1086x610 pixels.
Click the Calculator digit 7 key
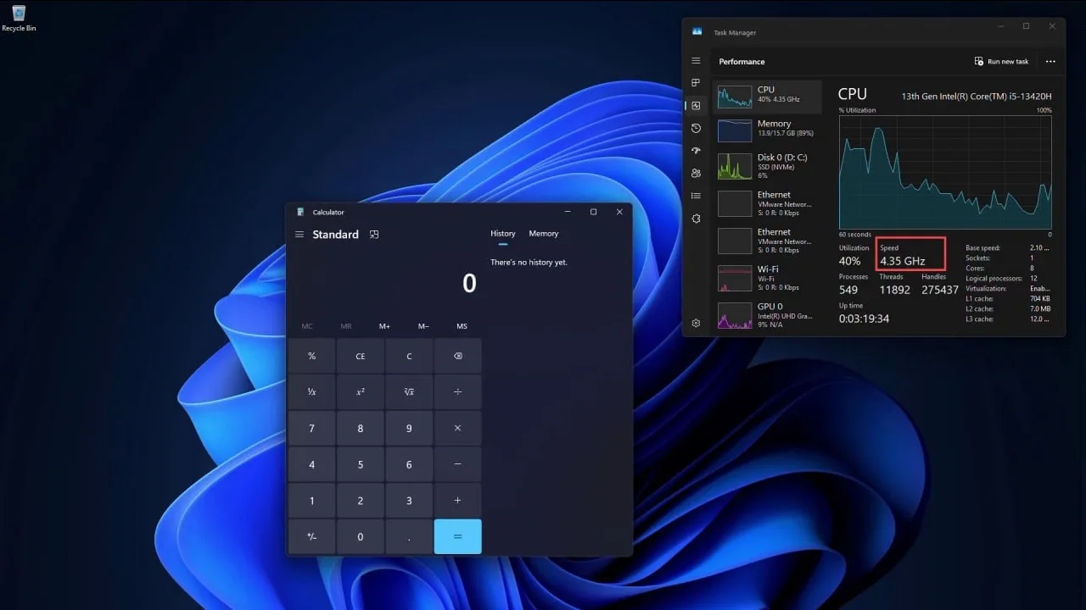pyautogui.click(x=311, y=429)
